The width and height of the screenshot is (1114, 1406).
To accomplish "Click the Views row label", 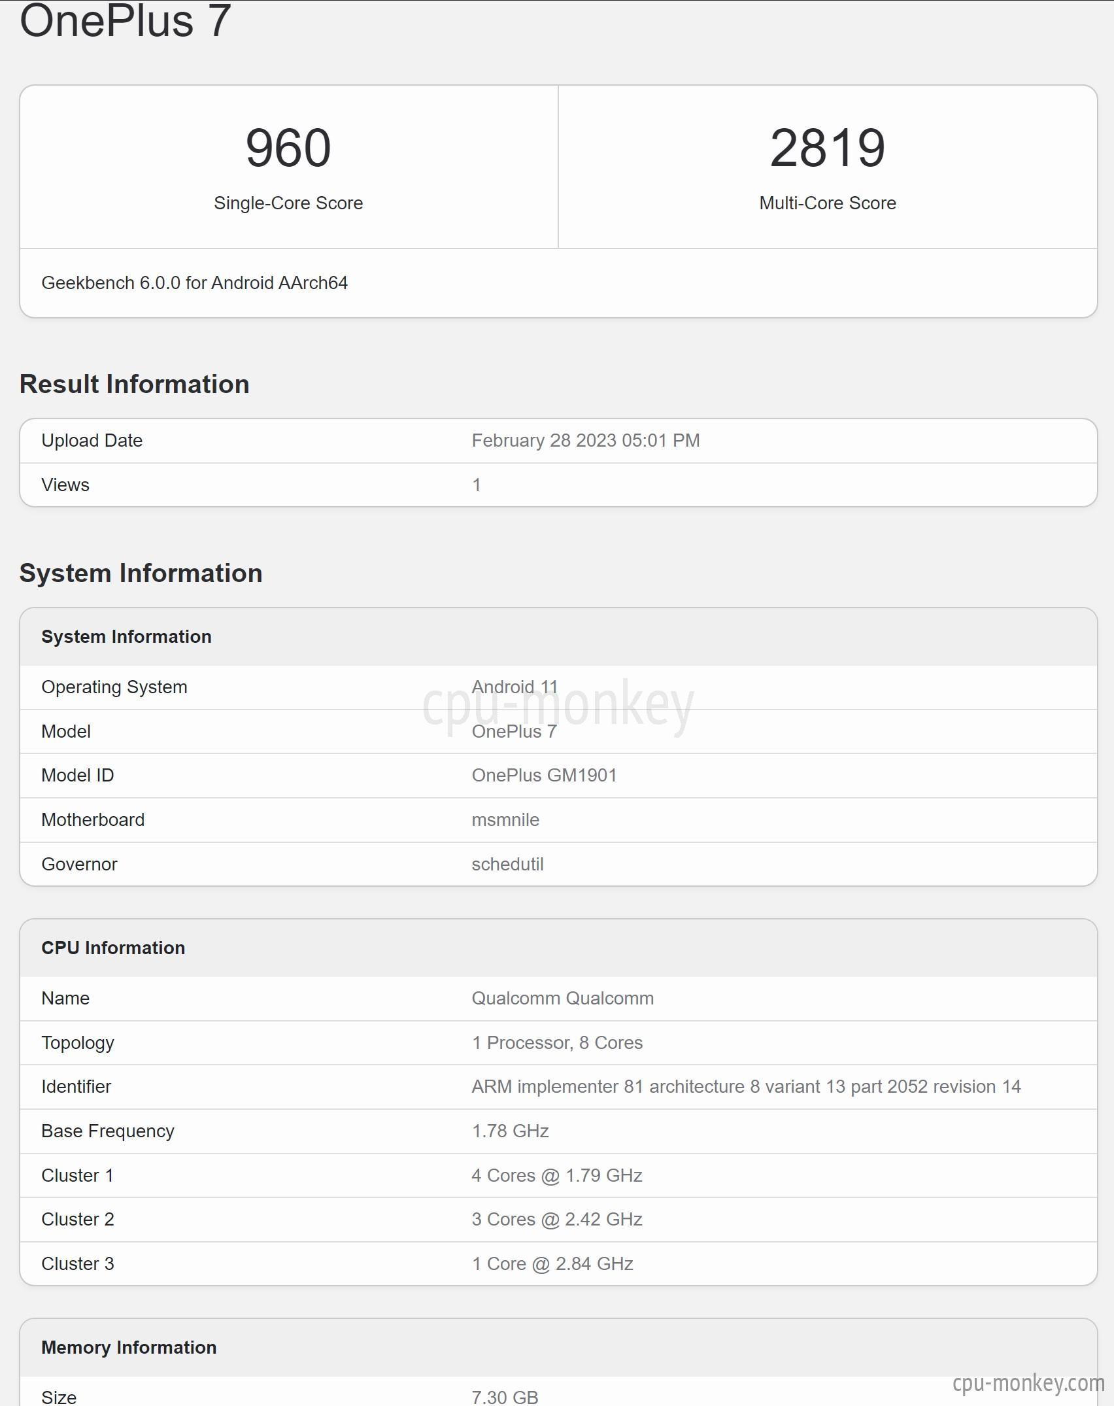I will click(x=65, y=485).
